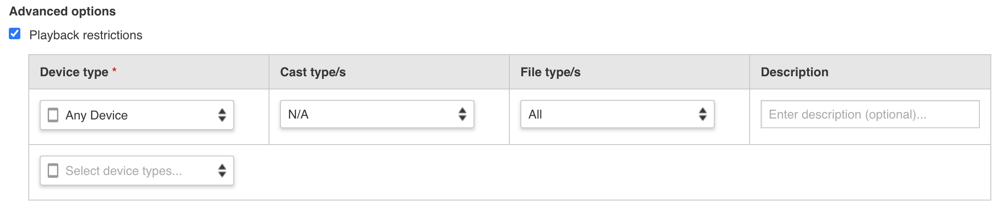
Task: Open the Any Device dropdown
Action: 137,115
